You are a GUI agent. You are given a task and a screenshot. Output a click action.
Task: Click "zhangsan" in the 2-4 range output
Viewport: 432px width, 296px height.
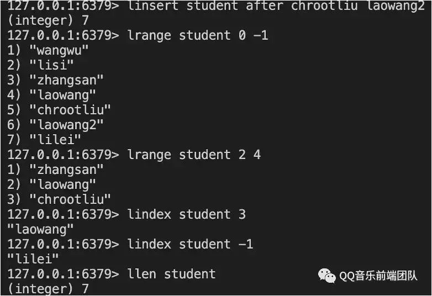tap(66, 170)
